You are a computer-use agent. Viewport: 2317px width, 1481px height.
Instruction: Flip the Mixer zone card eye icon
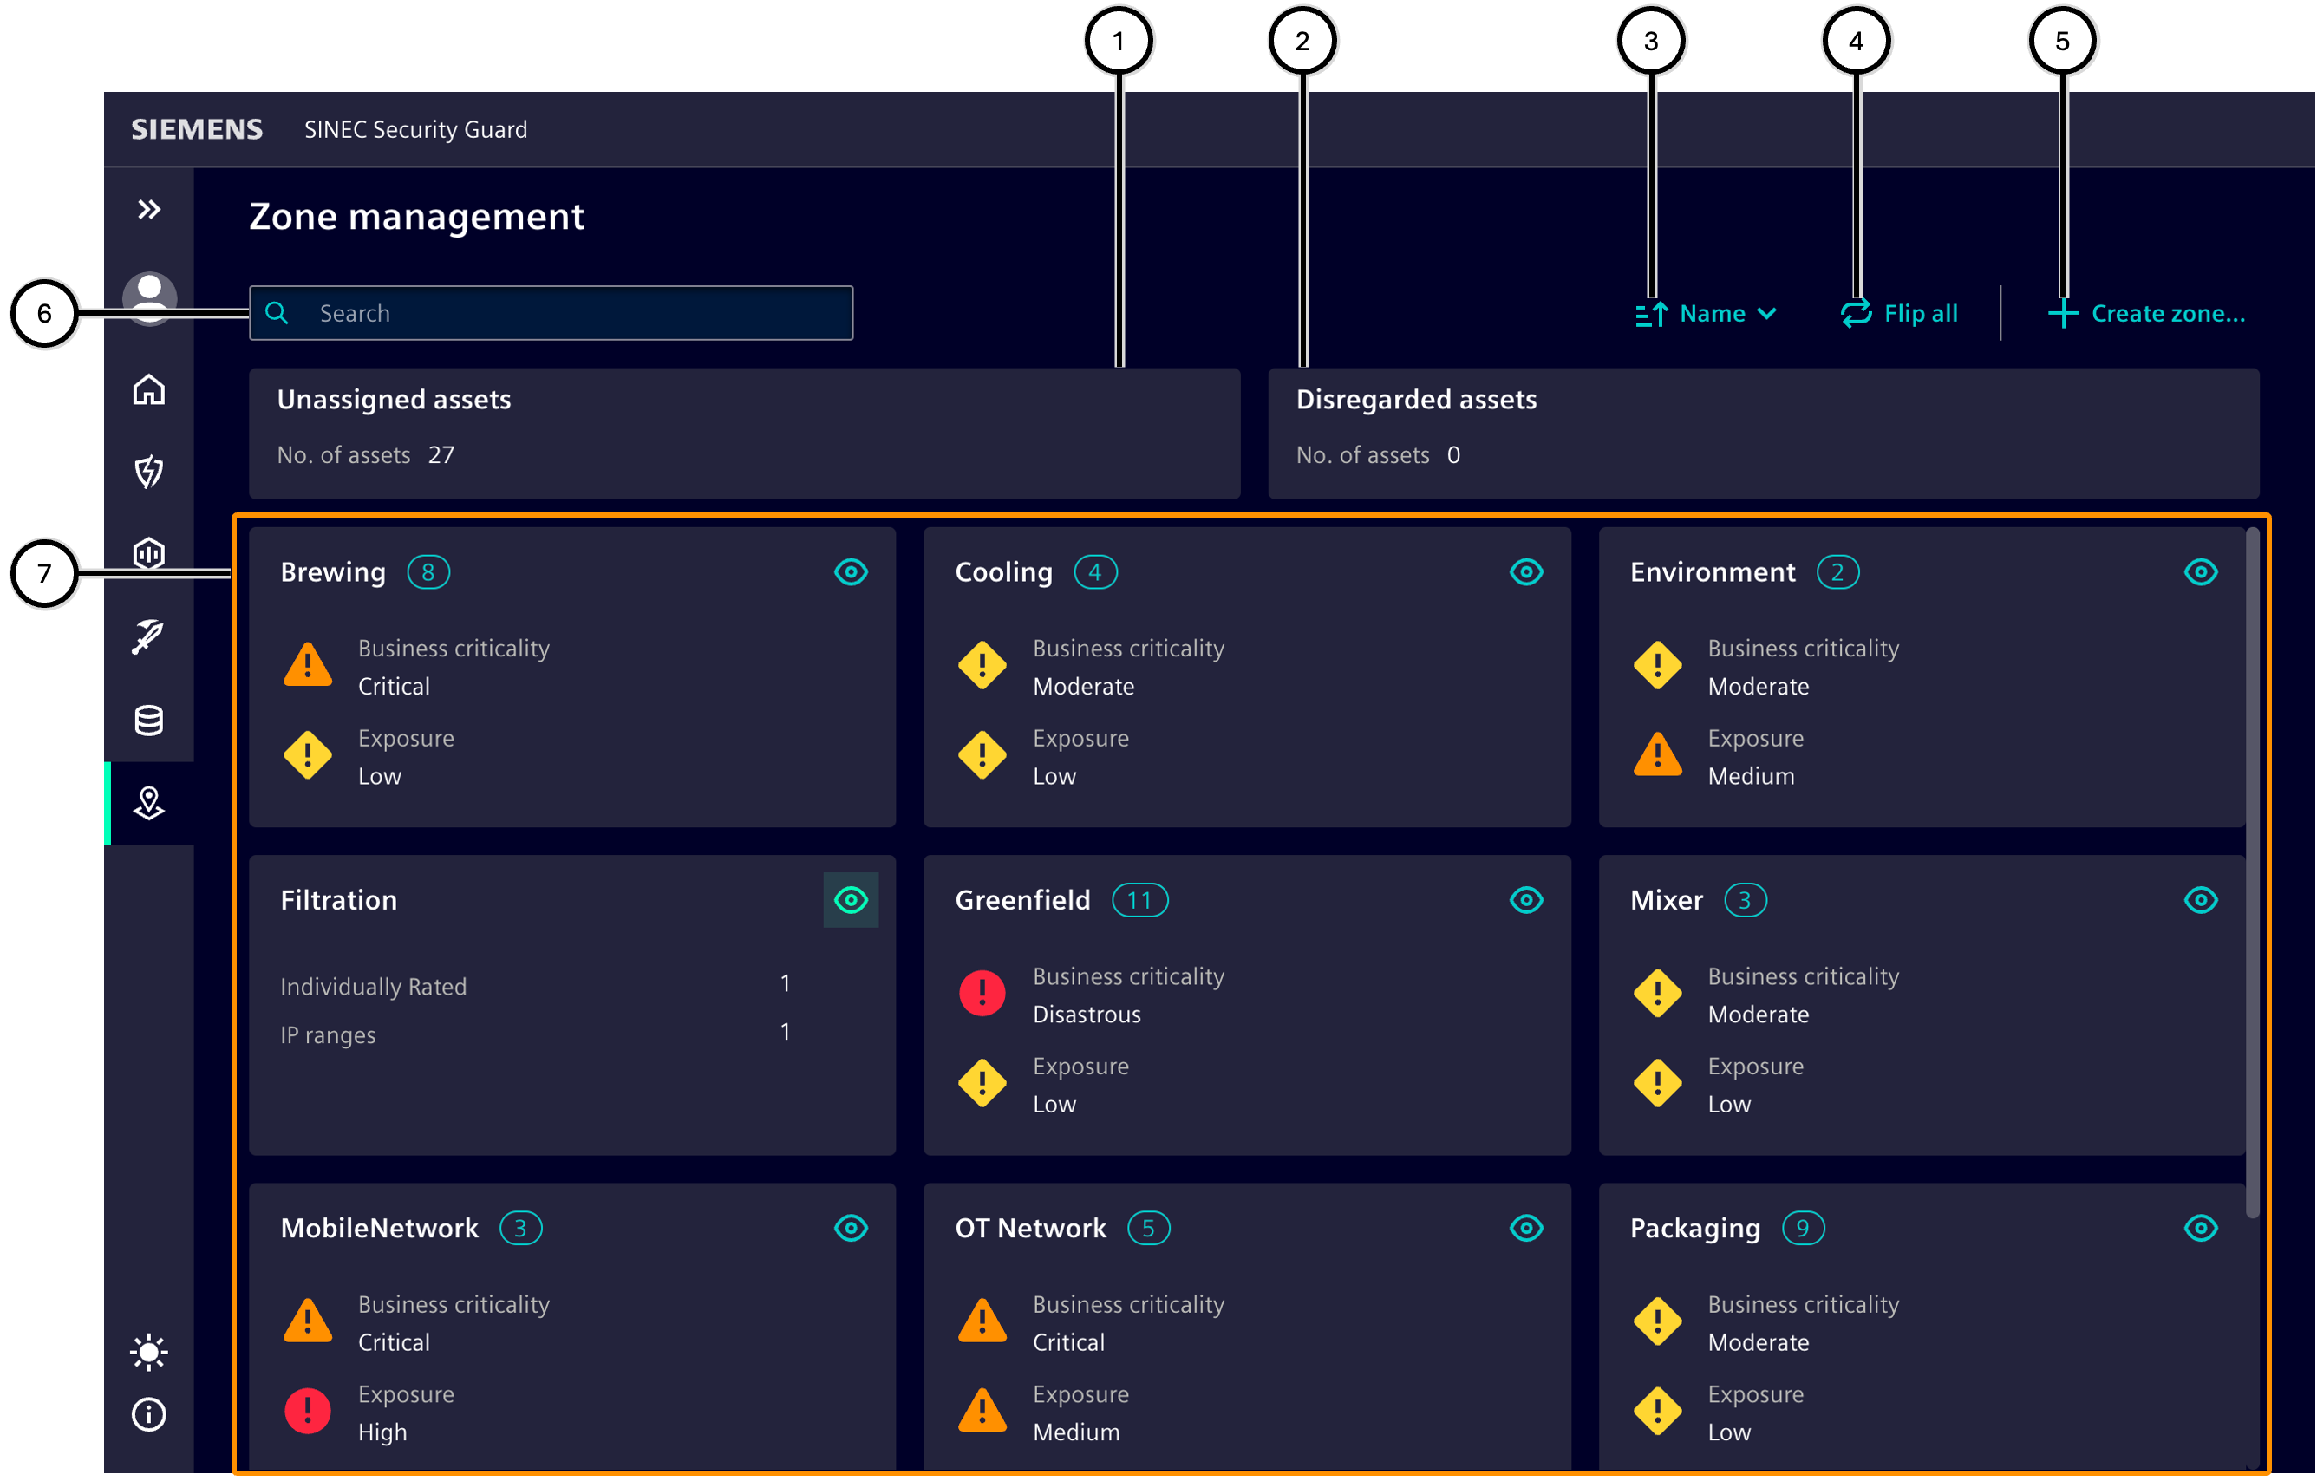click(x=2201, y=900)
